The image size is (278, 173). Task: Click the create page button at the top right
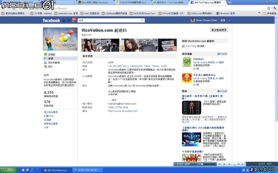pos(219,30)
